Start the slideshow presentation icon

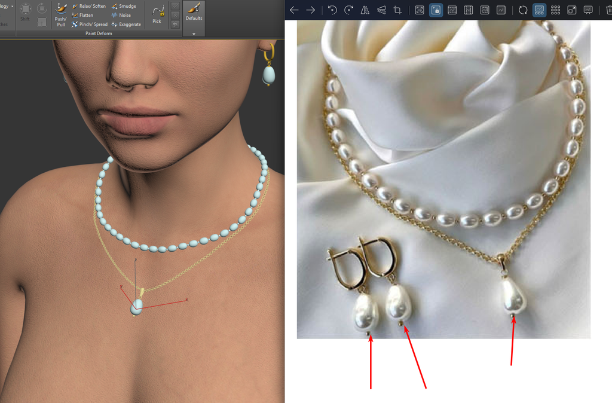click(588, 10)
